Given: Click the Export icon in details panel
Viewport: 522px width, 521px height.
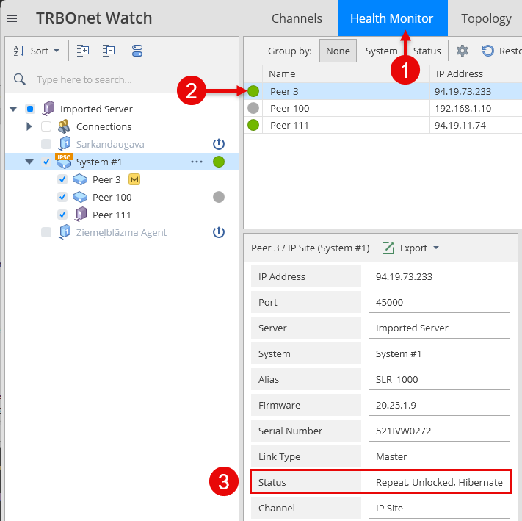Looking at the screenshot, I should tap(388, 248).
